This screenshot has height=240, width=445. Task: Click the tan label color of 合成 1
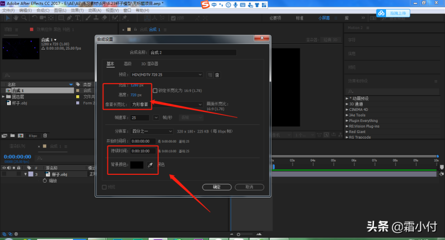77,91
